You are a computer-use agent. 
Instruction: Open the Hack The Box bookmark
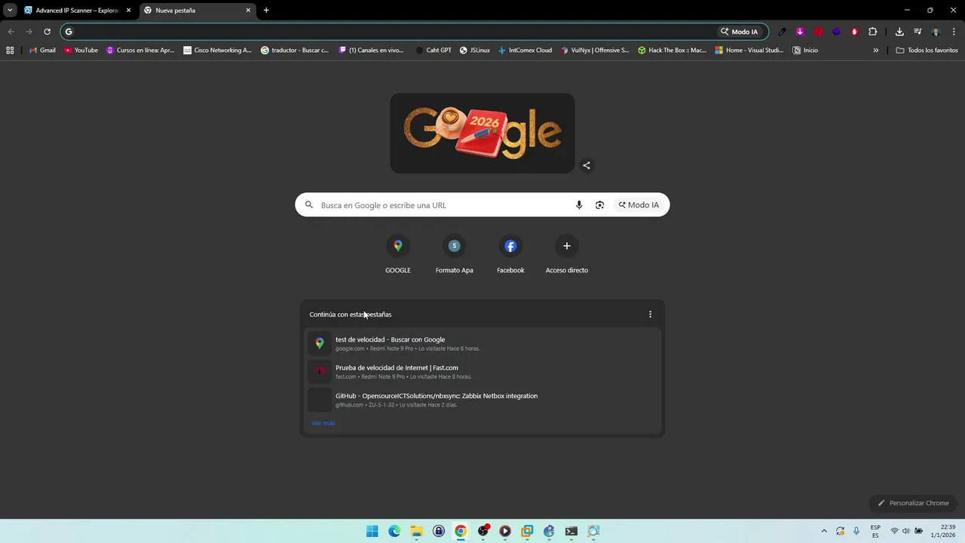pyautogui.click(x=672, y=51)
